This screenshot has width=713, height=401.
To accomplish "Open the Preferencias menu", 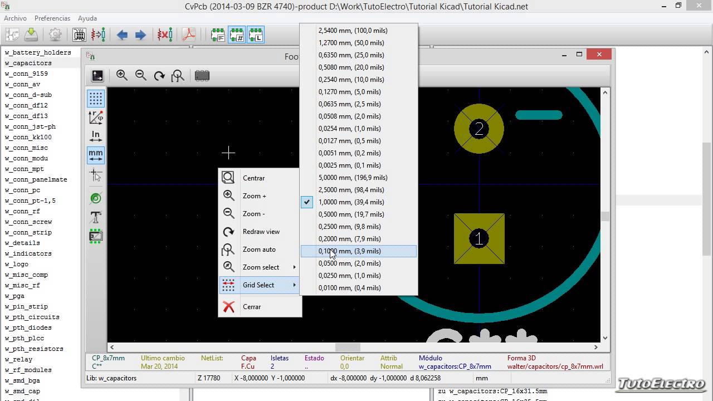I will pos(52,18).
